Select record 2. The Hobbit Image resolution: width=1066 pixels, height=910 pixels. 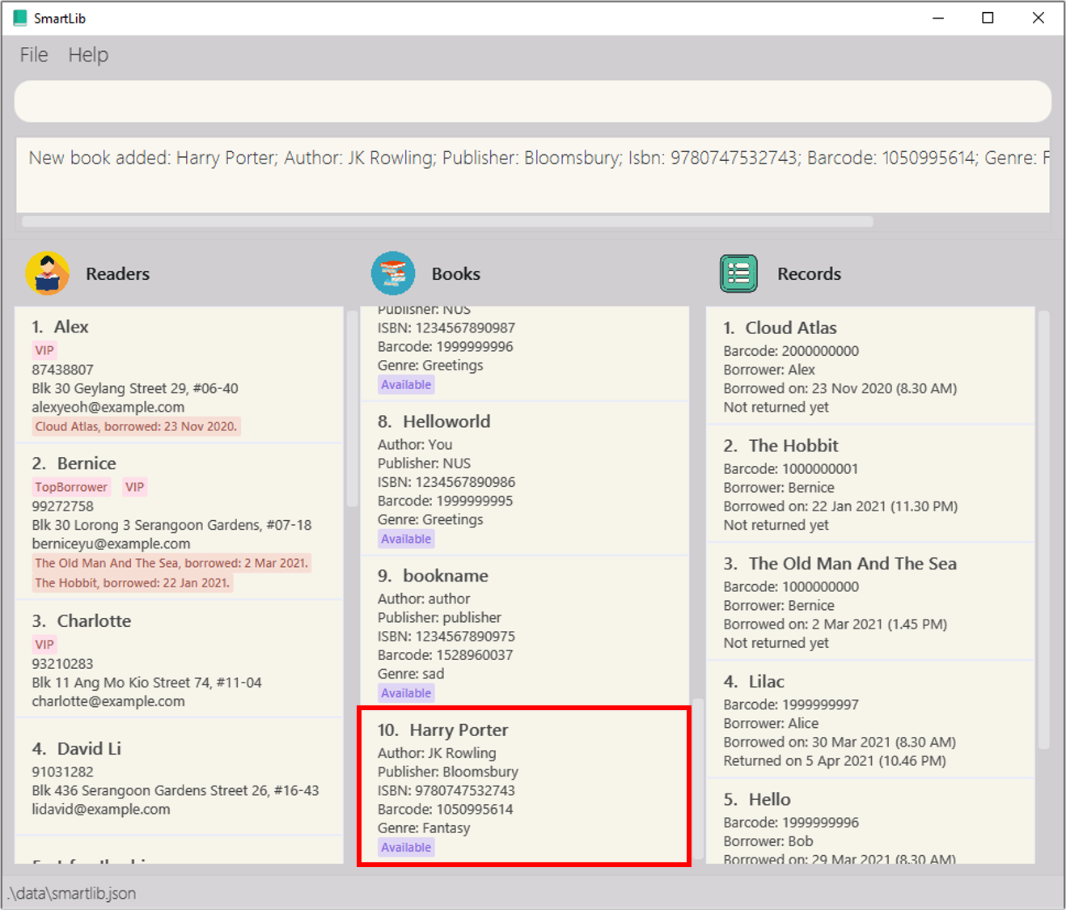pyautogui.click(x=870, y=483)
